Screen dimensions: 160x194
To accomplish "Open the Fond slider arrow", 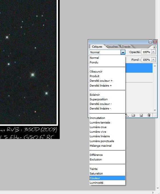I will pyautogui.click(x=153, y=60).
